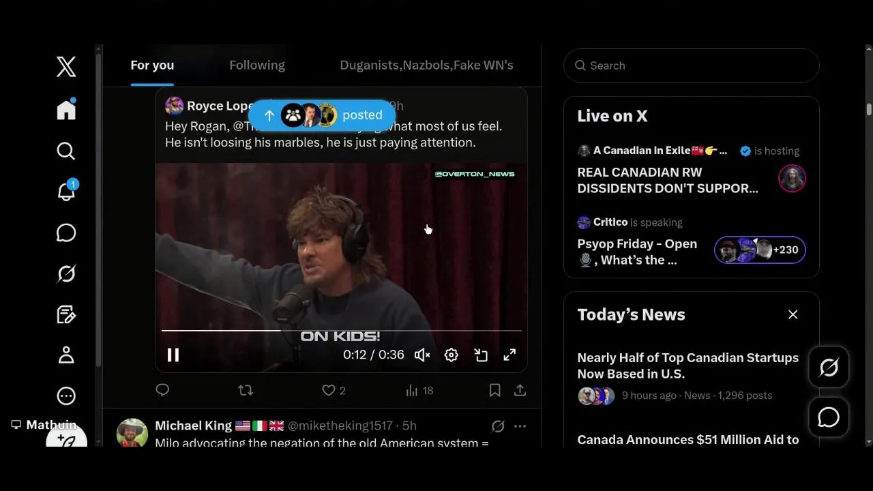
Task: Open Michael King profile name link
Action: (x=194, y=426)
